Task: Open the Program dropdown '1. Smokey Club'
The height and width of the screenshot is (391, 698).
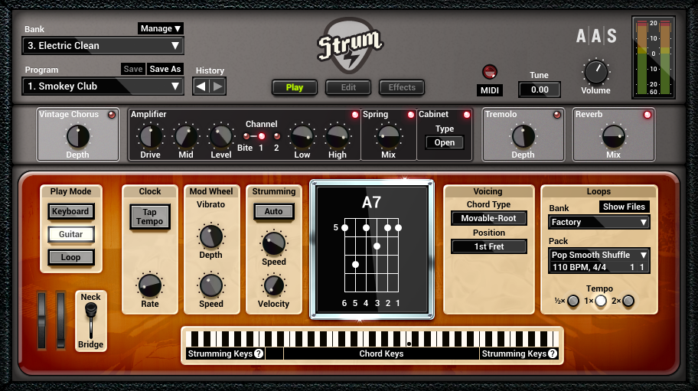Action: (103, 86)
